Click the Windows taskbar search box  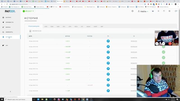(18, 99)
